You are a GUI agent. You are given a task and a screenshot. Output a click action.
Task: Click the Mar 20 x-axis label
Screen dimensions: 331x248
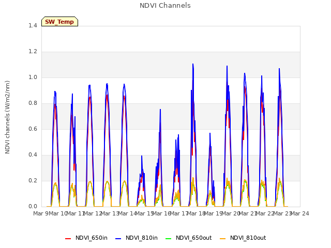pyautogui.click(x=231, y=213)
